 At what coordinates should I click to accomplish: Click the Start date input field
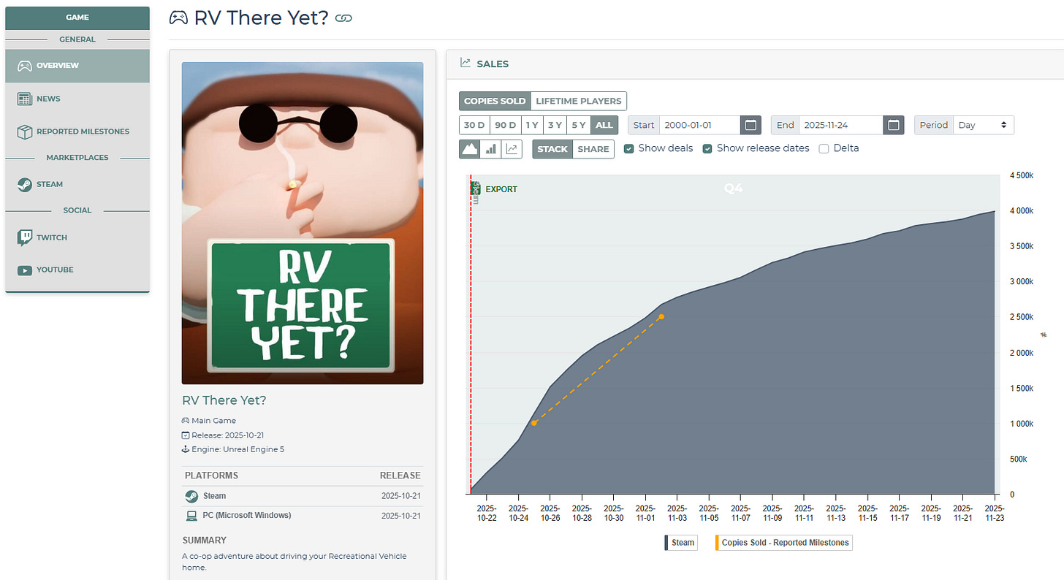coord(700,125)
